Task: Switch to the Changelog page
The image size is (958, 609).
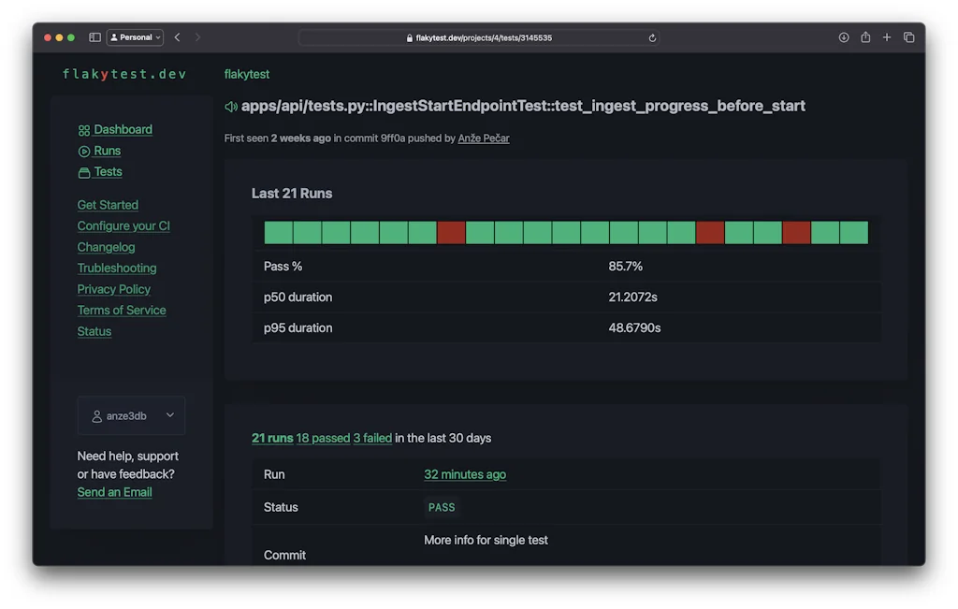Action: [106, 247]
